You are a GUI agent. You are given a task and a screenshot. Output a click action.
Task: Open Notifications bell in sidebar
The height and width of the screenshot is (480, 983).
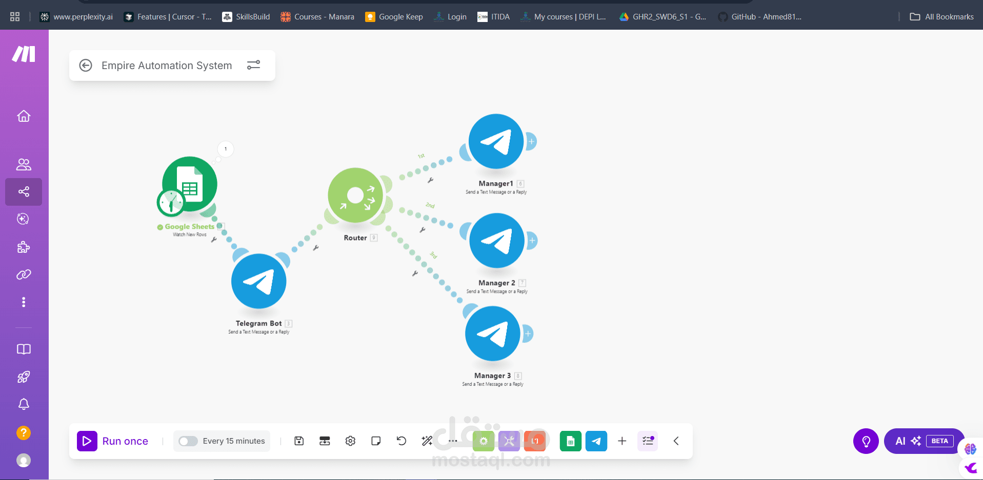pos(24,404)
